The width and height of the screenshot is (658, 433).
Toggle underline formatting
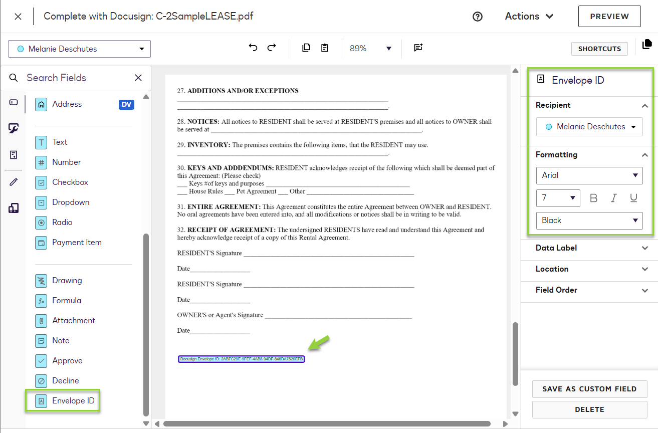tap(633, 198)
